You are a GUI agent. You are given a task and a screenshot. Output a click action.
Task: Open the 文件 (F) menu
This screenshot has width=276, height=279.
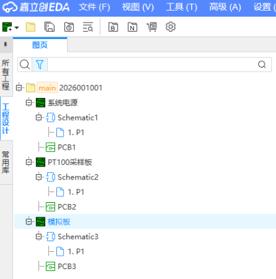(94, 7)
